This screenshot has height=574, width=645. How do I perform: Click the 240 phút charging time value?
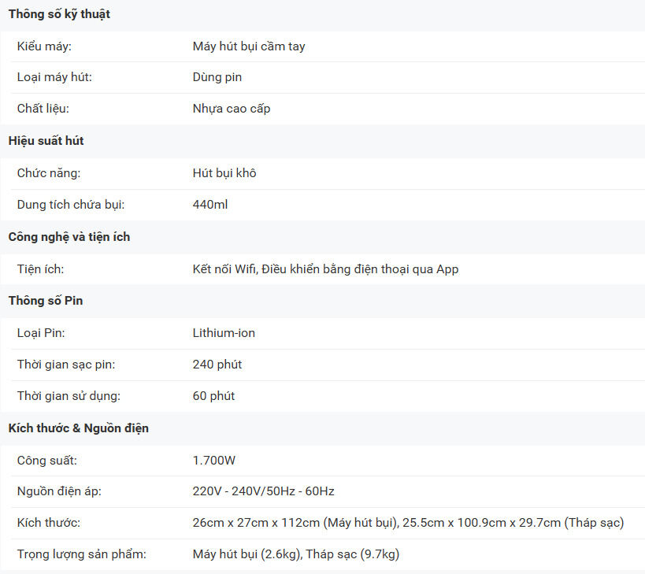click(x=217, y=365)
